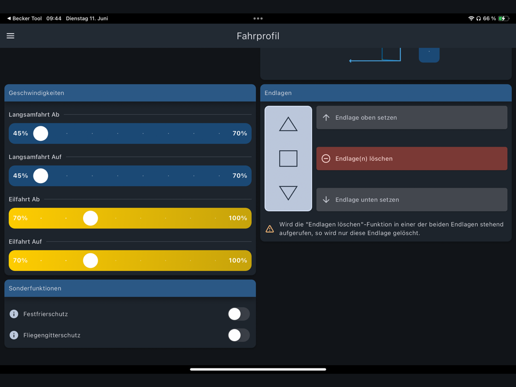516x387 pixels.
Task: Click the 66 % battery percentage
Action: (489, 19)
